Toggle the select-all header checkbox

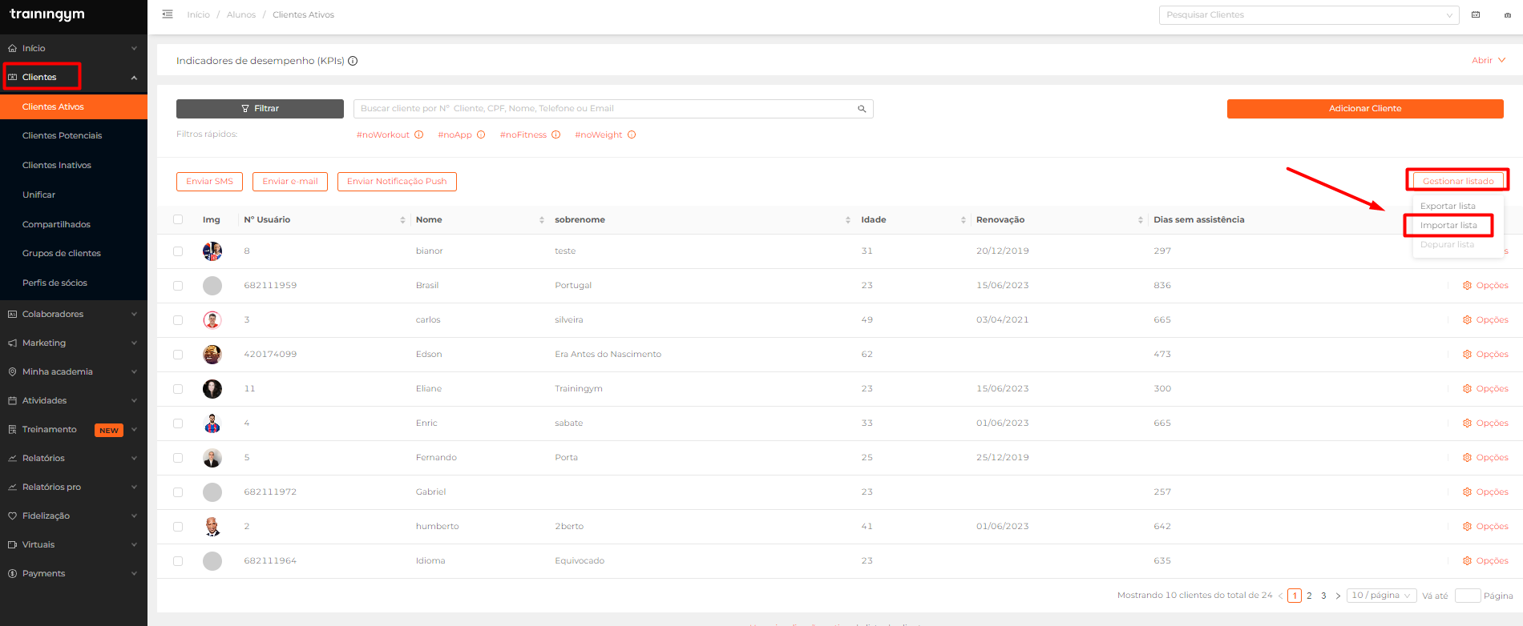[x=178, y=219]
